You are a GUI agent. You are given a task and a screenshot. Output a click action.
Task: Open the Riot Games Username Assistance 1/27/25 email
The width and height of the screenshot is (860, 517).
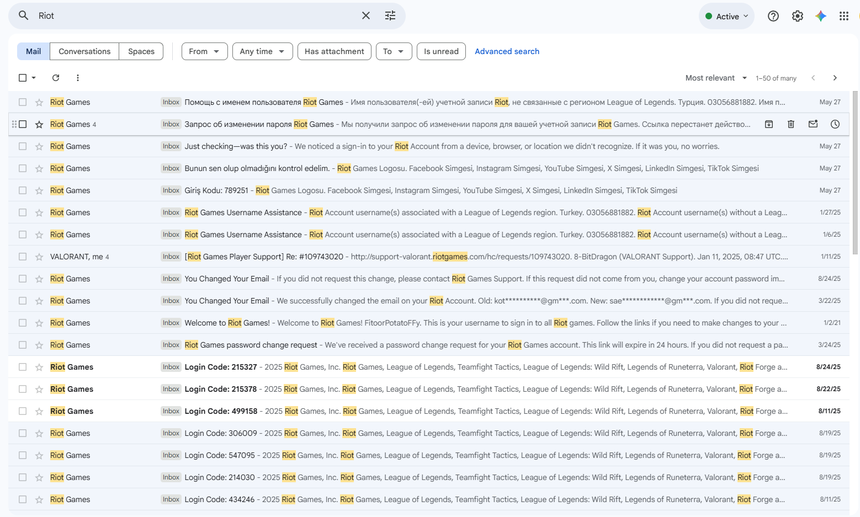(x=429, y=212)
